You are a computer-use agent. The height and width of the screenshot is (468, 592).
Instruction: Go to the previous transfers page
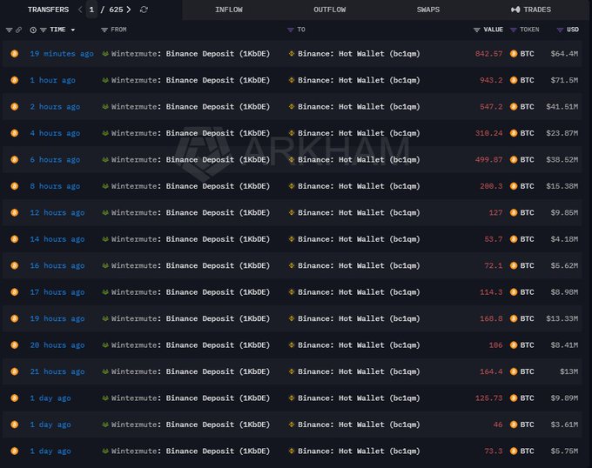point(80,10)
